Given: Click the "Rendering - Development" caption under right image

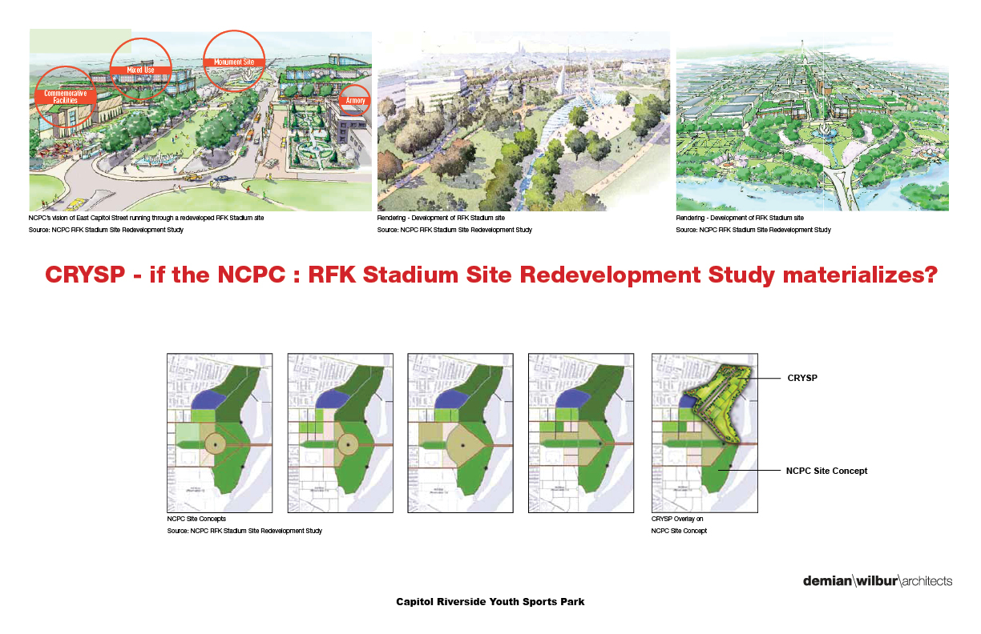Looking at the screenshot, I should click(740, 218).
